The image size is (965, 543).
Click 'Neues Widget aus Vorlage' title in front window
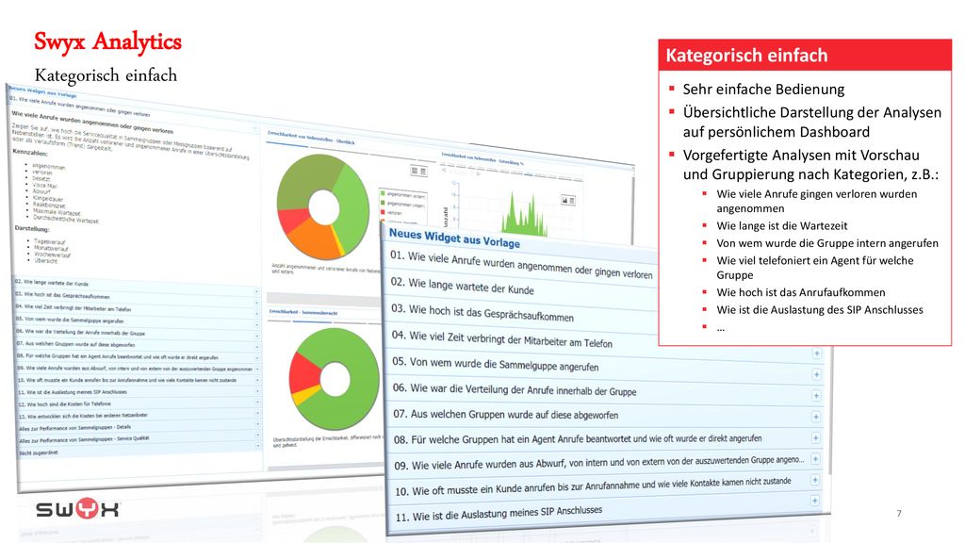click(x=454, y=238)
